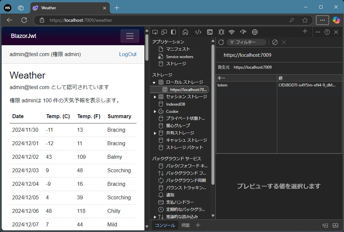Select Service workers item
The height and width of the screenshot is (232, 344).
point(180,56)
